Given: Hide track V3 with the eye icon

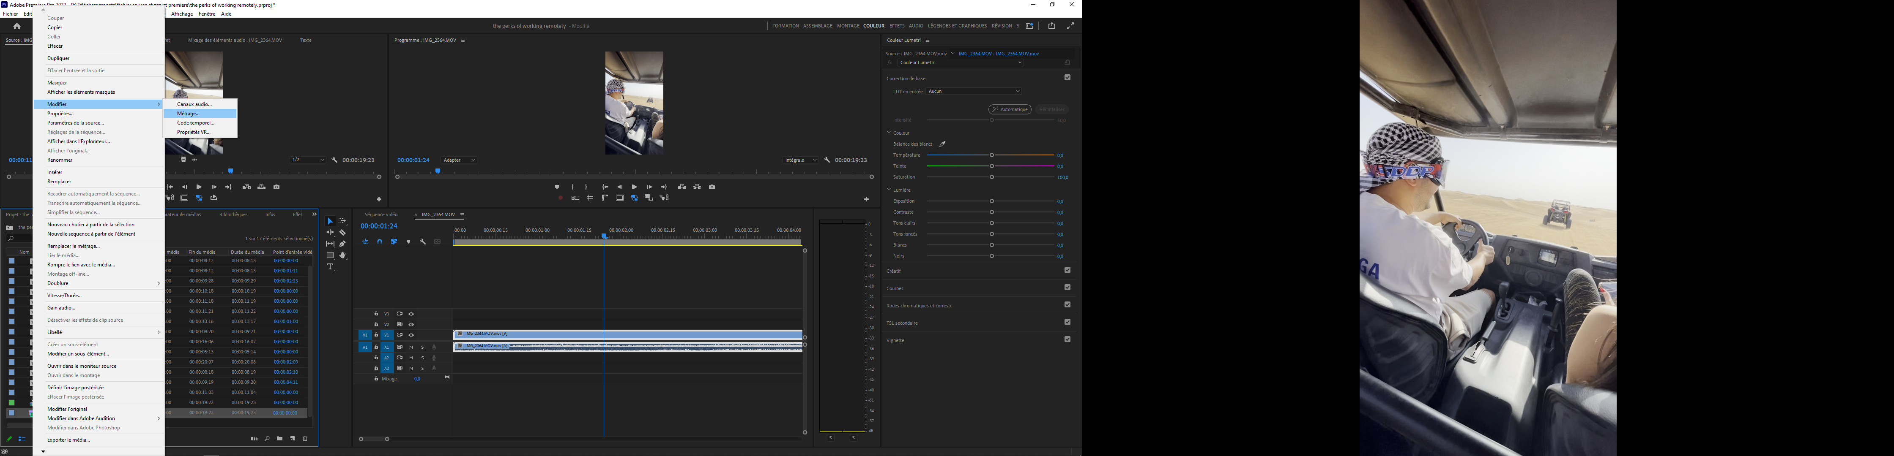Looking at the screenshot, I should pyautogui.click(x=411, y=314).
